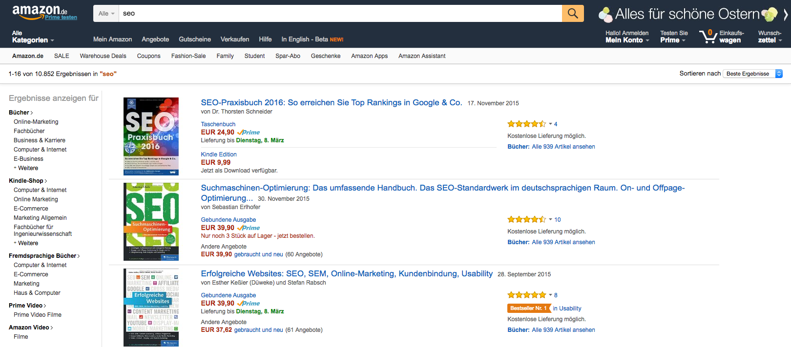Viewport: 791px width, 347px height.
Task: Expand Weitere under Bücher category
Action: 26,168
